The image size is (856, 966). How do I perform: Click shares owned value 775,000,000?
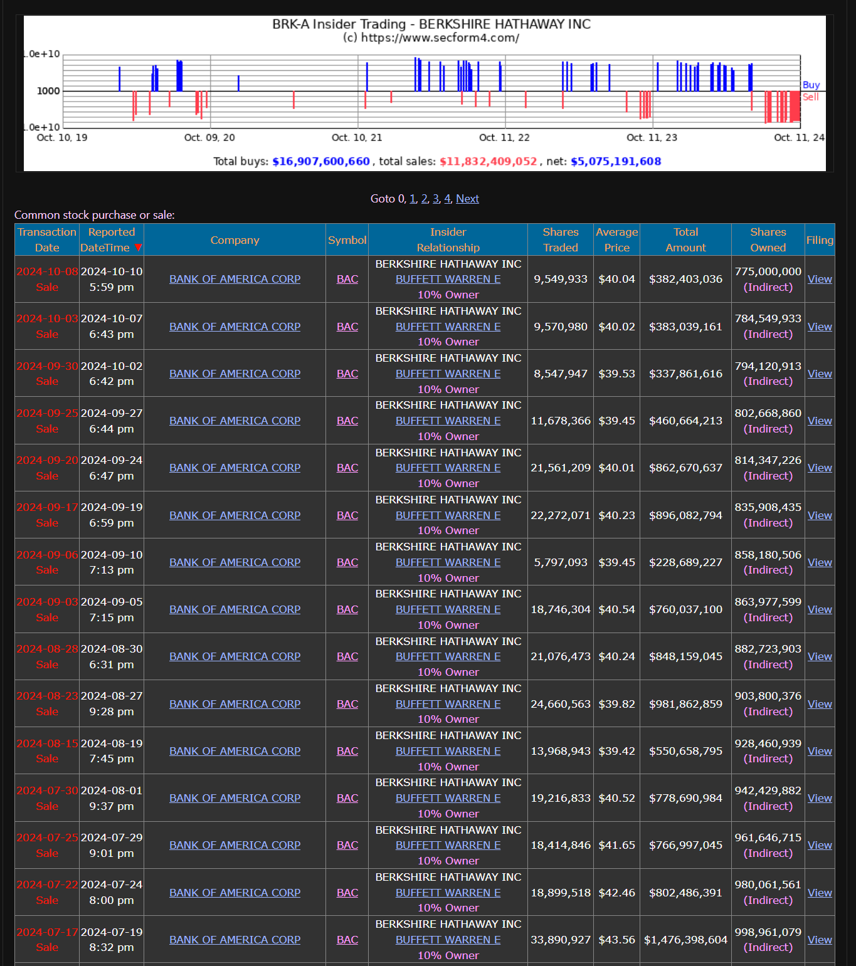click(768, 271)
